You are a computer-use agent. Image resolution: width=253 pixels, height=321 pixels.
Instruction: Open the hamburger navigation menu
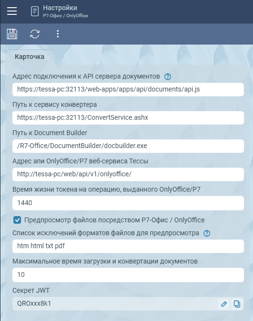pos(12,11)
